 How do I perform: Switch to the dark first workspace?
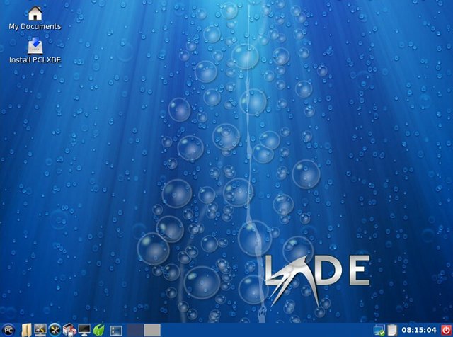135,330
